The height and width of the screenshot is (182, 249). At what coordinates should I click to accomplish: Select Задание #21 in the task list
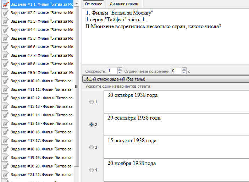(42, 175)
